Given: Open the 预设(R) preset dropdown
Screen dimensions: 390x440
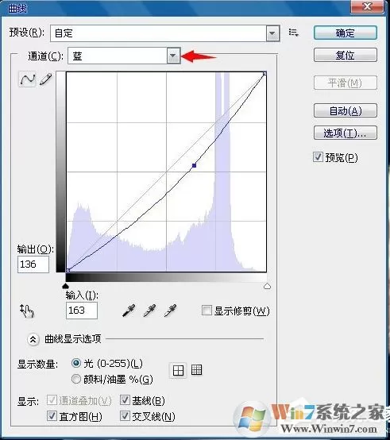Looking at the screenshot, I should point(165,33).
